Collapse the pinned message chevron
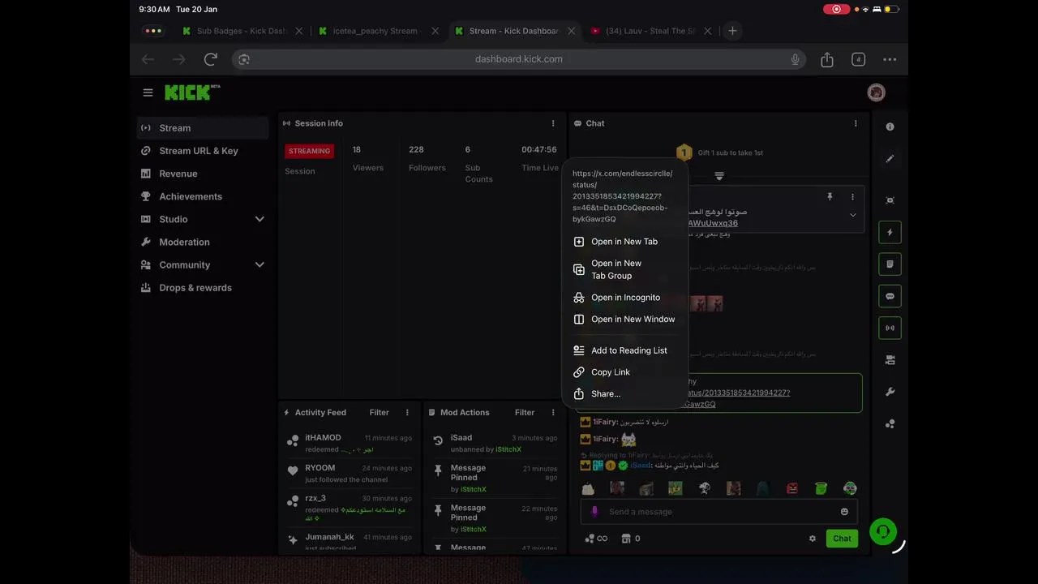The width and height of the screenshot is (1038, 584). point(852,215)
